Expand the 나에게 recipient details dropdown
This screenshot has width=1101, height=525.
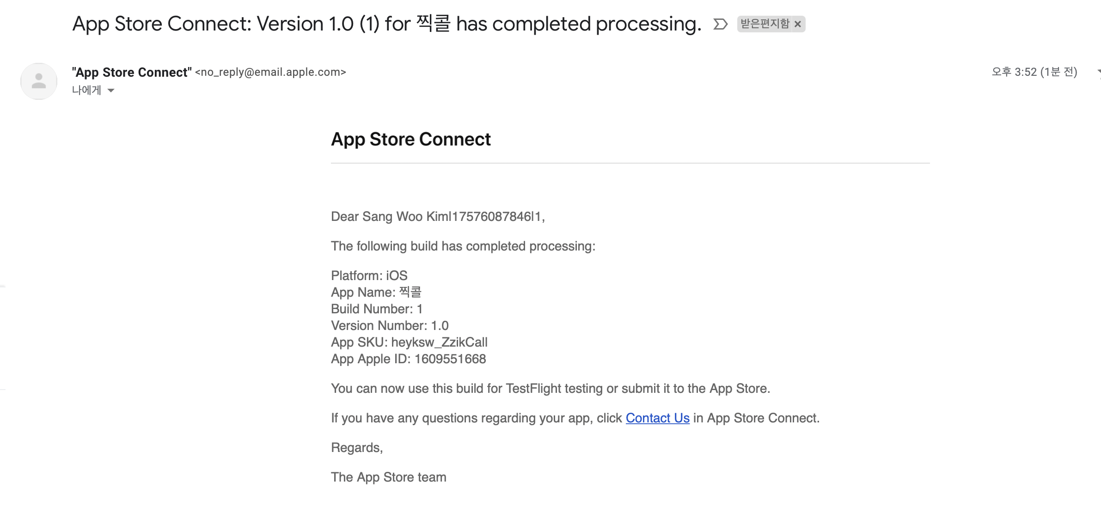111,91
